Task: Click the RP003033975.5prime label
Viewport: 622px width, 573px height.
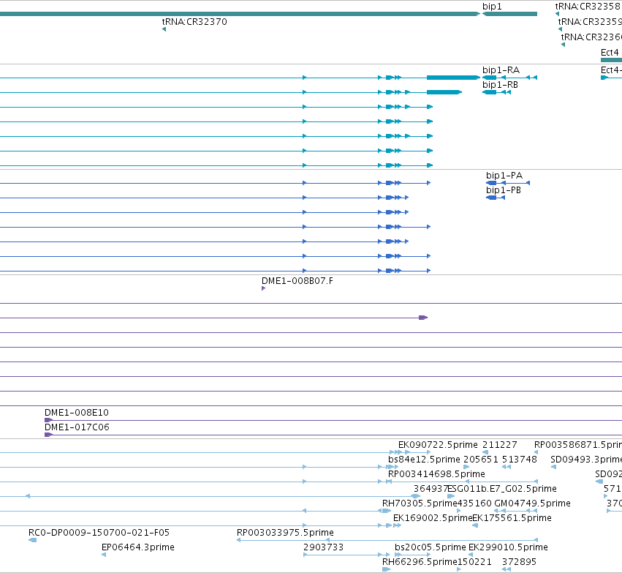Action: [x=285, y=533]
